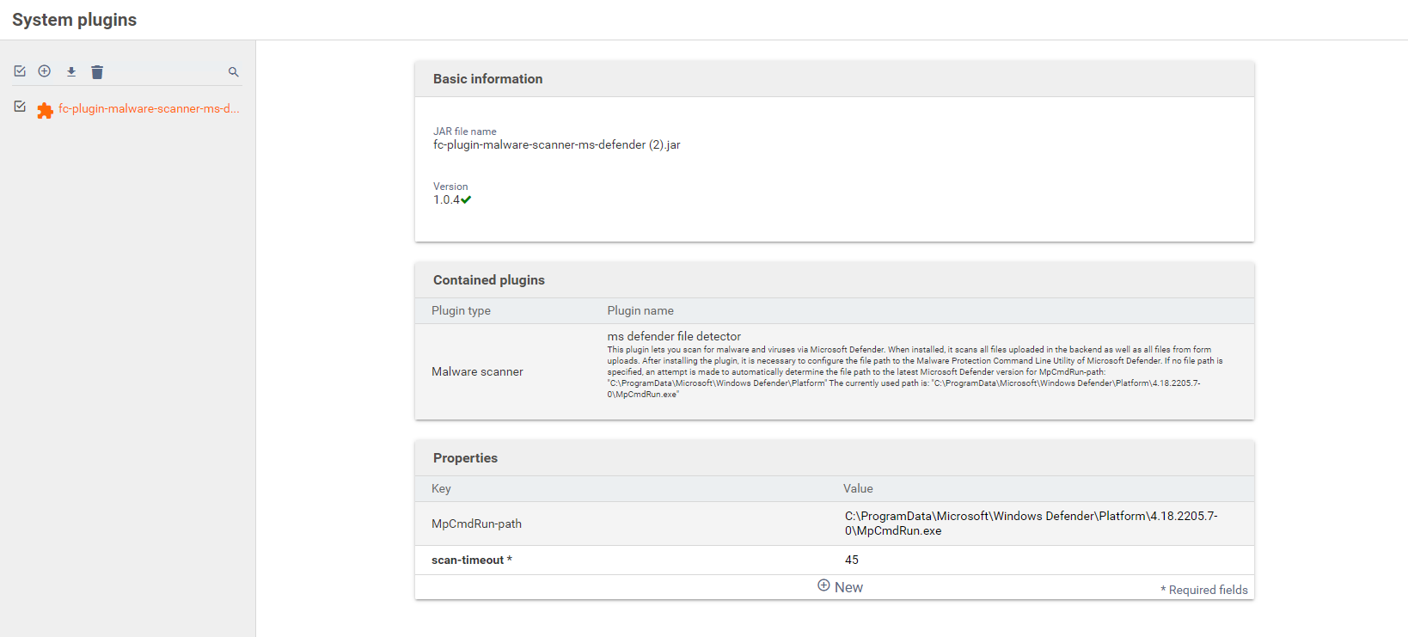Click the orange puzzle piece plugin icon
Viewport: 1408px width, 637px height.
click(45, 110)
